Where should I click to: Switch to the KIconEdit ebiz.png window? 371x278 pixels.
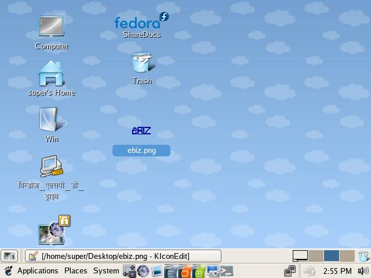(x=123, y=256)
